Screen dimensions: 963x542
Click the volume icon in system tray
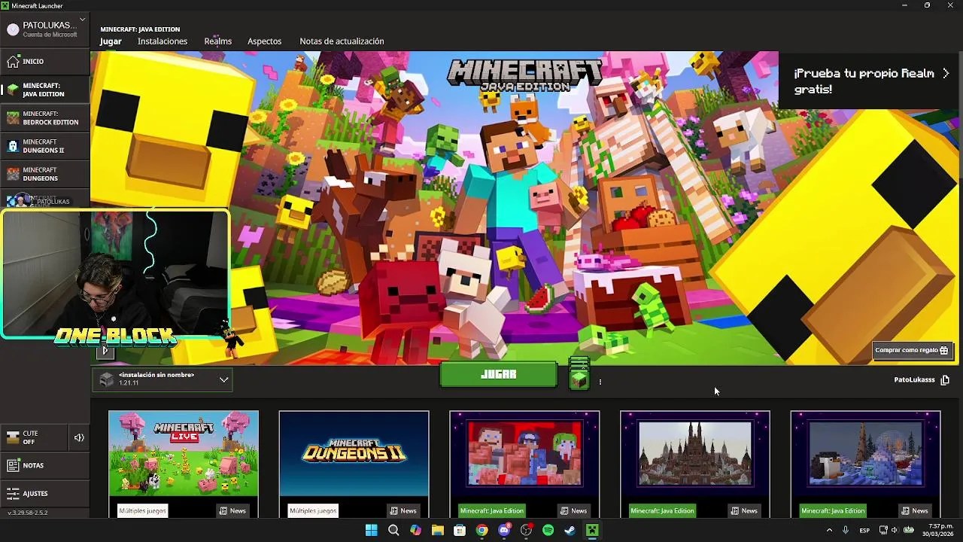(x=895, y=531)
